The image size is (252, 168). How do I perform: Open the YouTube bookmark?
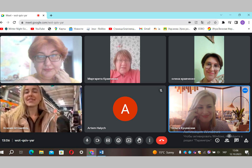point(38,29)
